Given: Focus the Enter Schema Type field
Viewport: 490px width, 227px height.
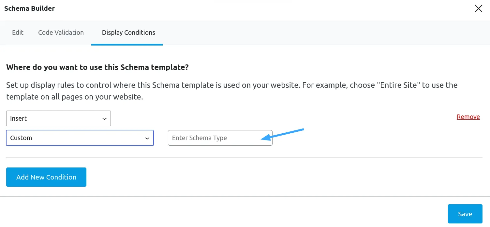Looking at the screenshot, I should 220,138.
